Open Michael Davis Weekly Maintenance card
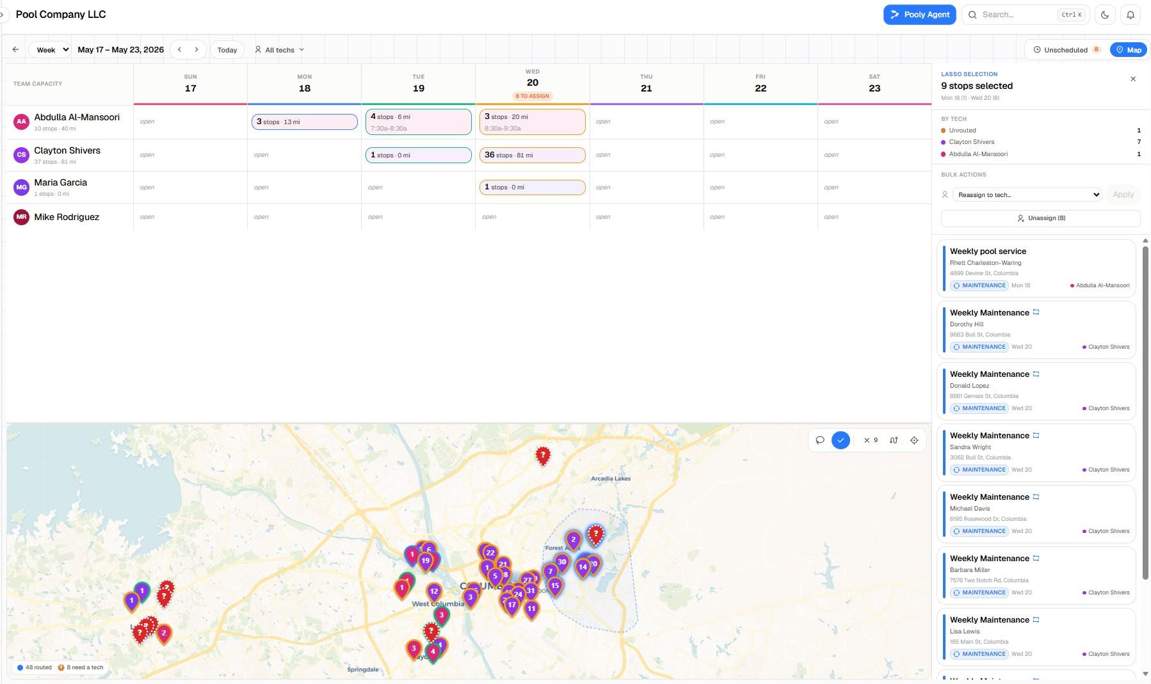The image size is (1151, 684). click(x=1036, y=514)
